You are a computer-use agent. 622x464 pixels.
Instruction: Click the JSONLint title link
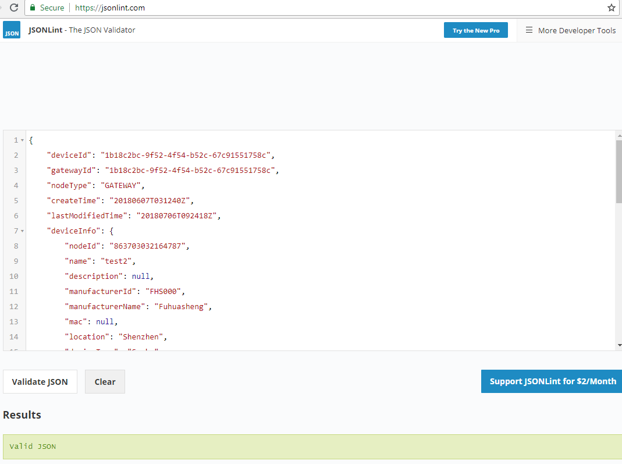(81, 30)
